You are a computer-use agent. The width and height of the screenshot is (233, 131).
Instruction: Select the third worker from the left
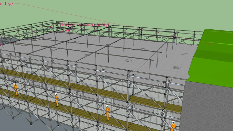tap(108, 112)
